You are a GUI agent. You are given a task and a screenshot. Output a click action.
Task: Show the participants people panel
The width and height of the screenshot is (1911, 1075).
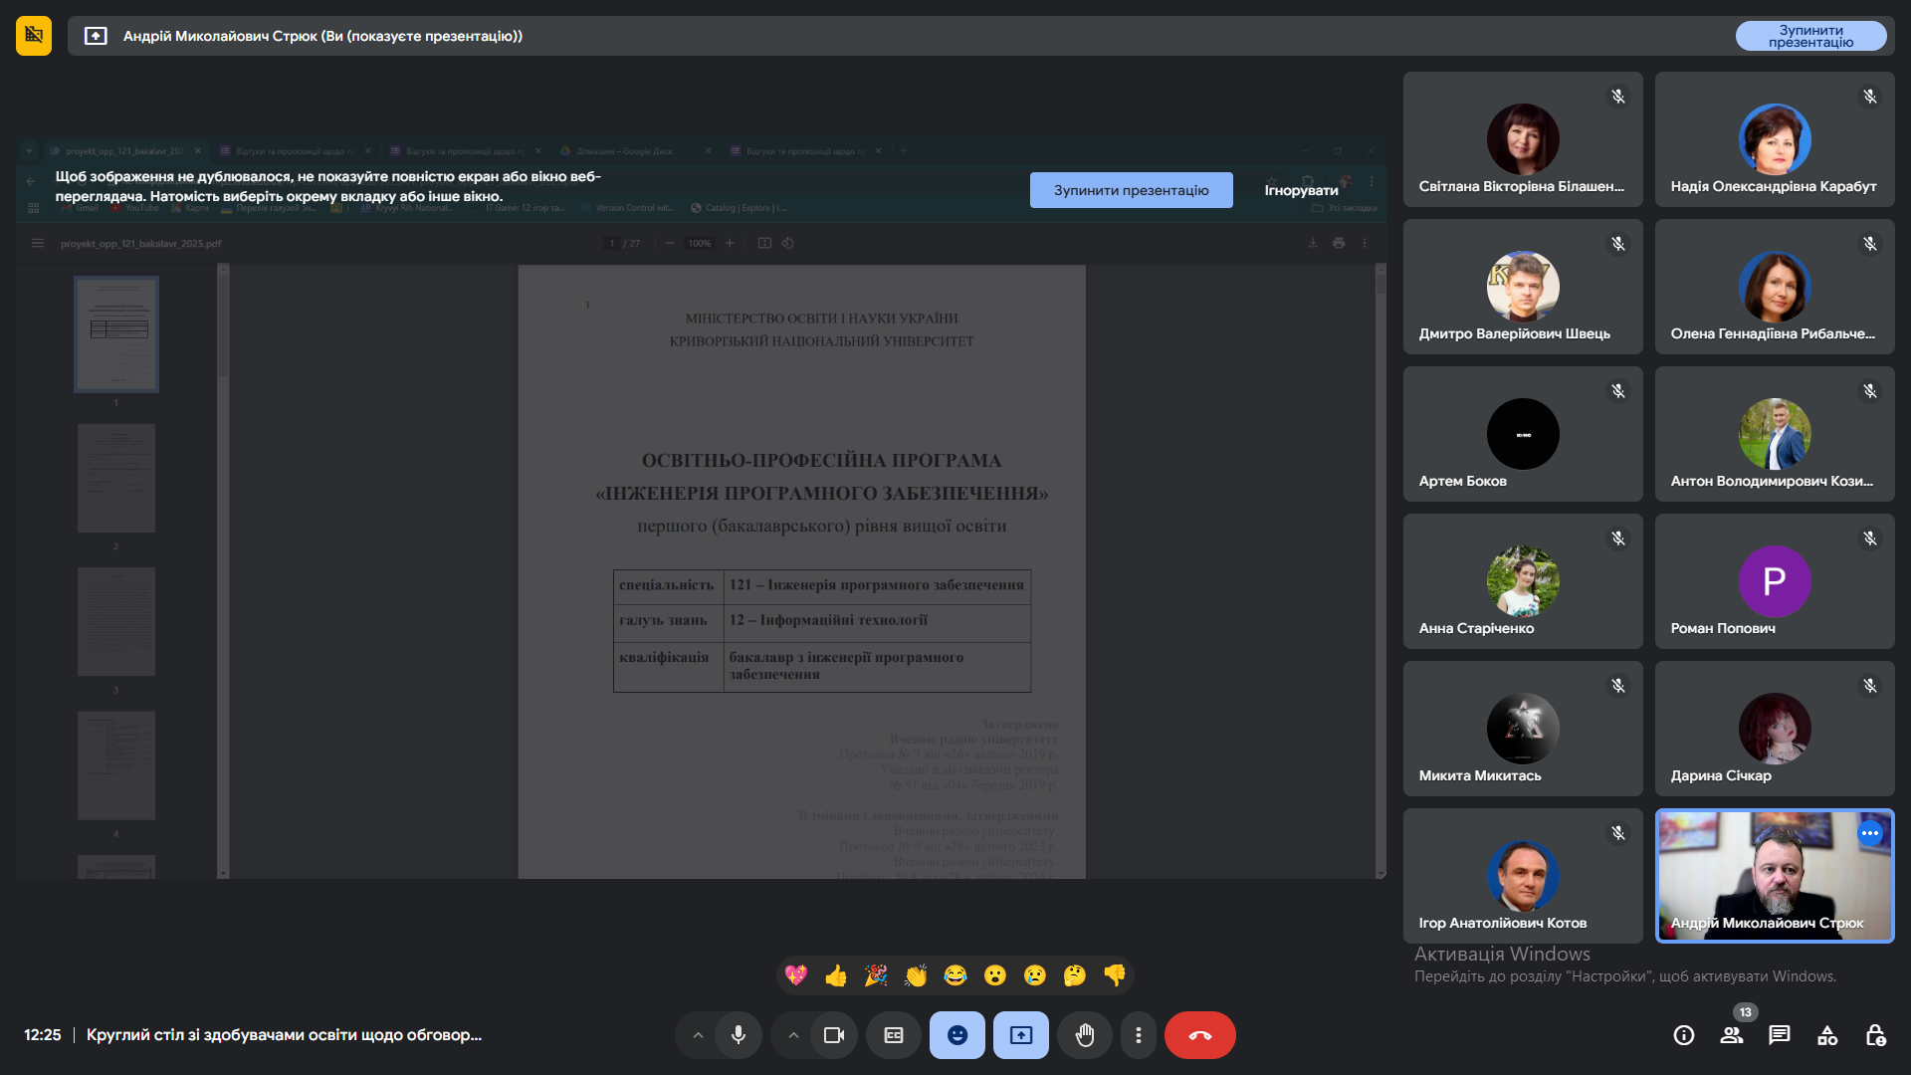(x=1732, y=1035)
